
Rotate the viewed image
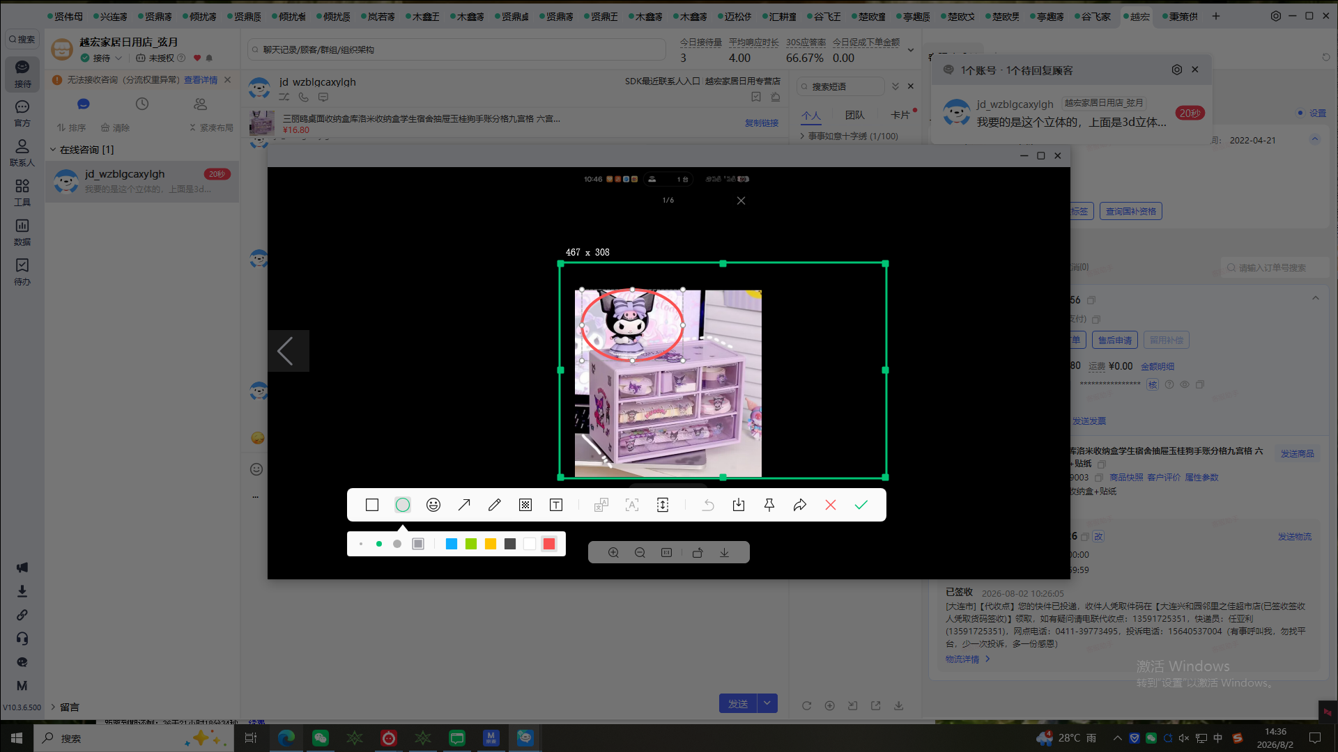point(698,552)
